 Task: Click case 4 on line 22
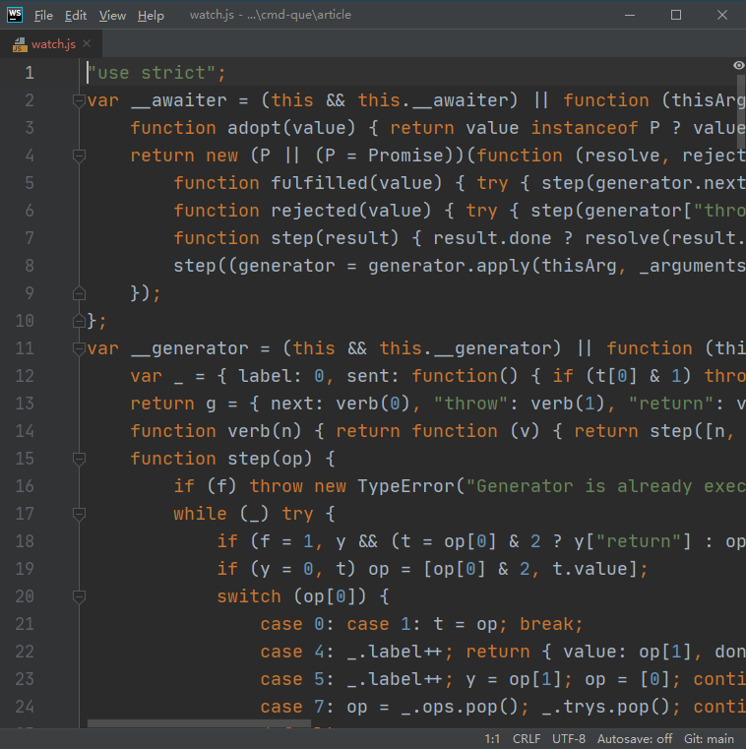(x=292, y=652)
